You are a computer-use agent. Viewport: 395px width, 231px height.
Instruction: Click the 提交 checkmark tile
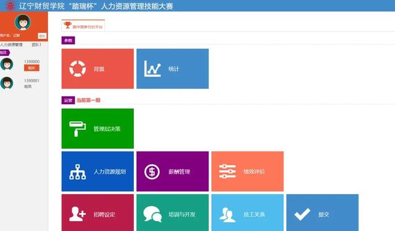click(322, 213)
